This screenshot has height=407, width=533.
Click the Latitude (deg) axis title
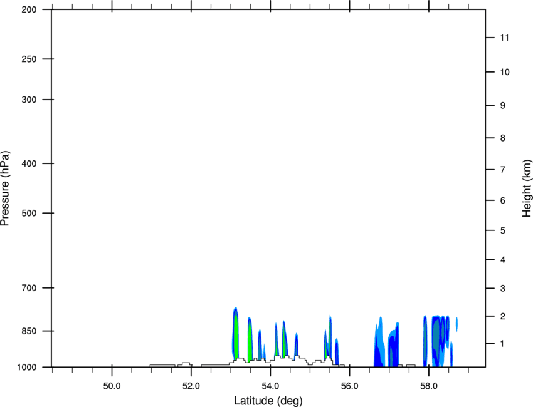[268, 401]
